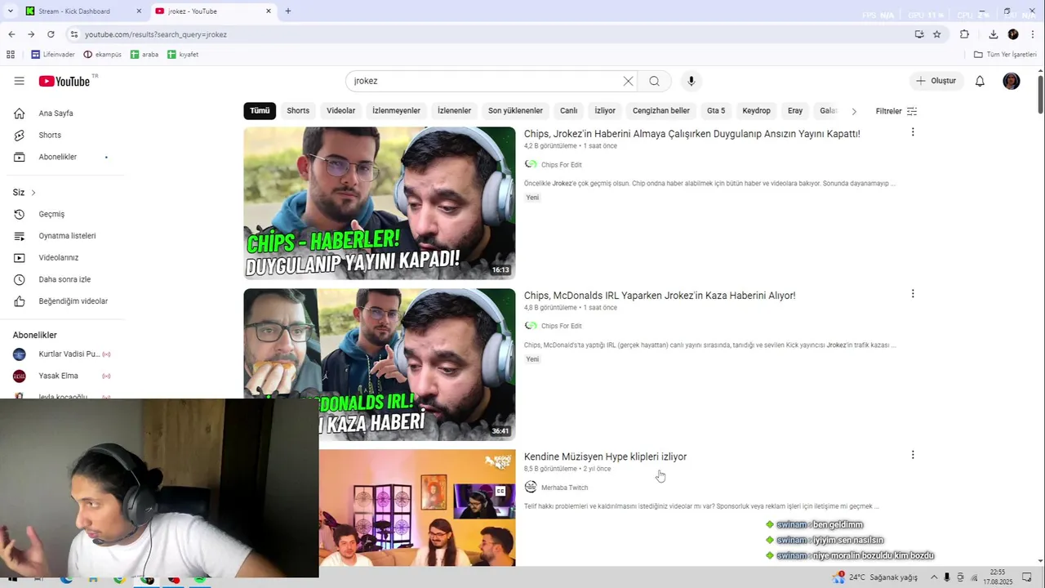Show hidden system tray icons
The height and width of the screenshot is (588, 1045).
934,577
